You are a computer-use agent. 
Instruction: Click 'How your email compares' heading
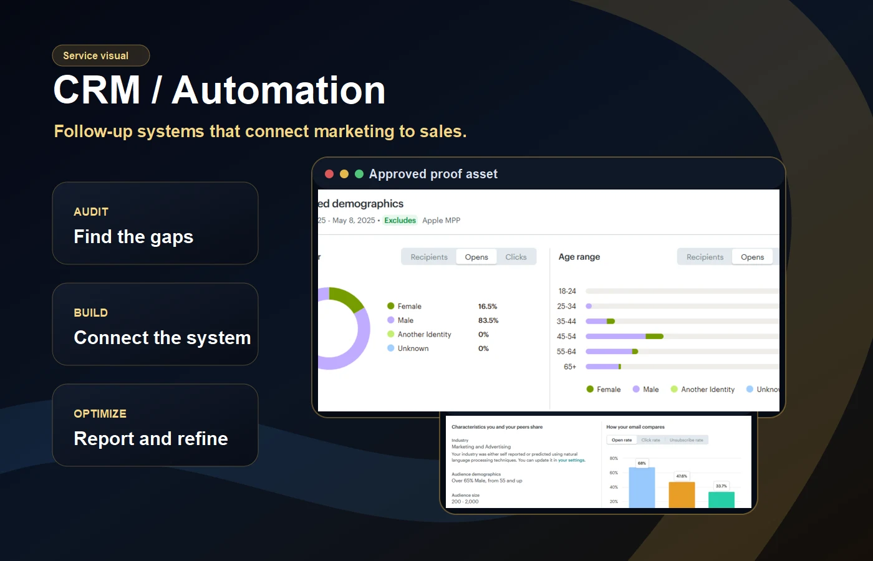coord(635,427)
